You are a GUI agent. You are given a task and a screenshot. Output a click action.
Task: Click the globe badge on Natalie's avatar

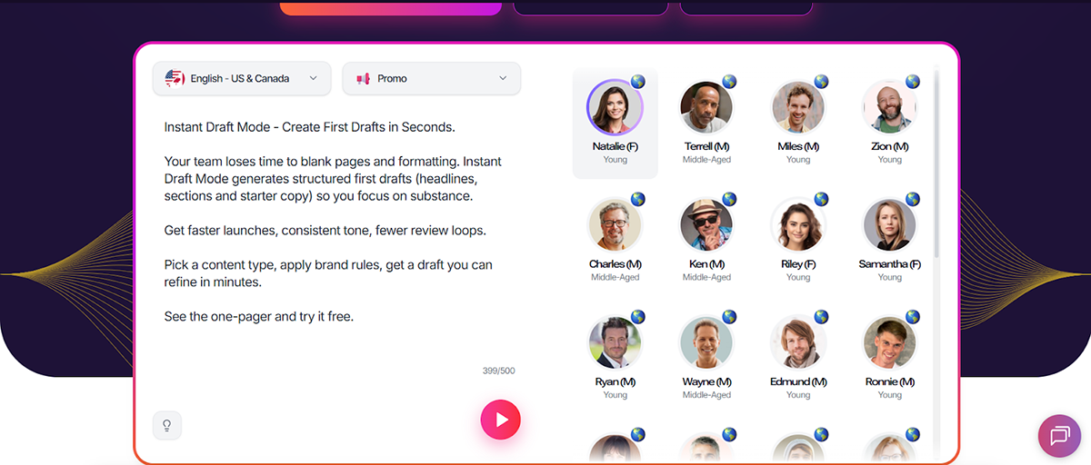[638, 82]
